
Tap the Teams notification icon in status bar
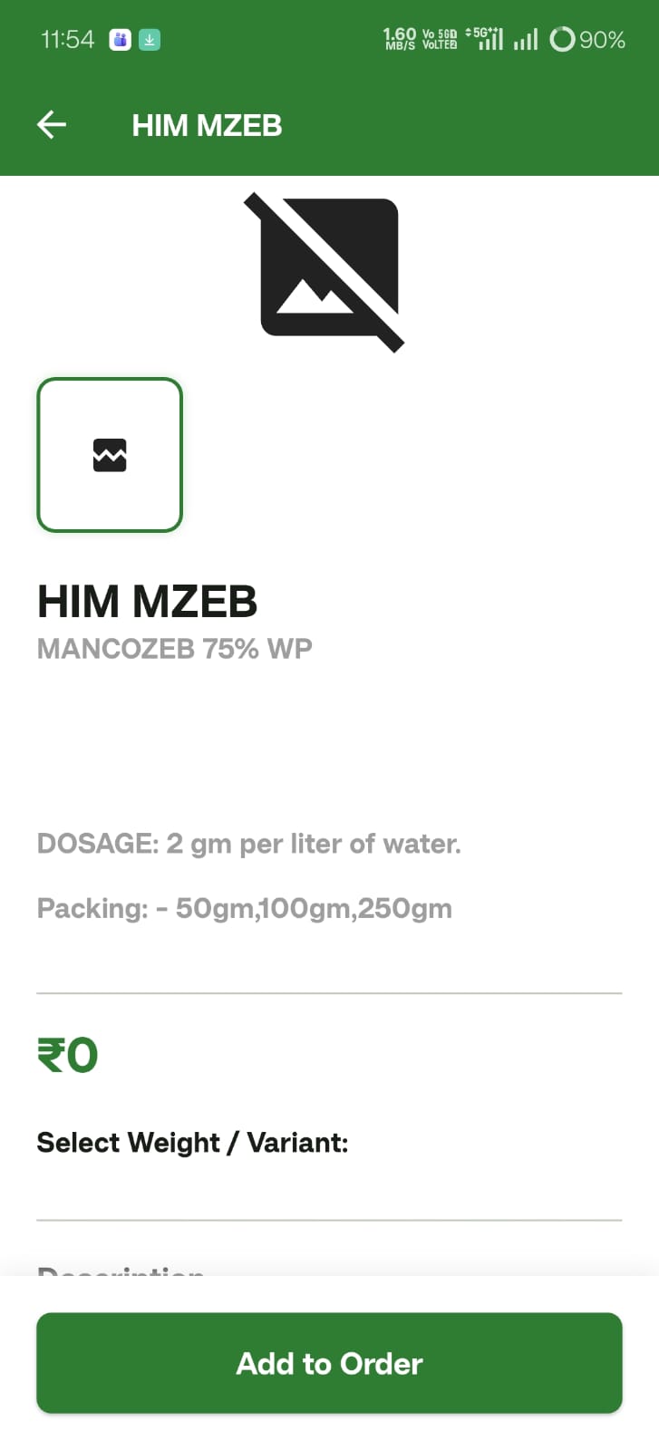coord(121,40)
